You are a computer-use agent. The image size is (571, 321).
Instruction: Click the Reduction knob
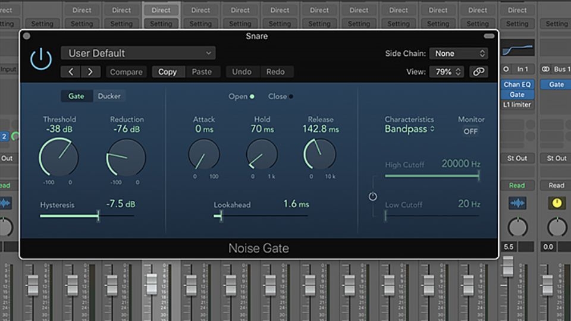click(126, 157)
